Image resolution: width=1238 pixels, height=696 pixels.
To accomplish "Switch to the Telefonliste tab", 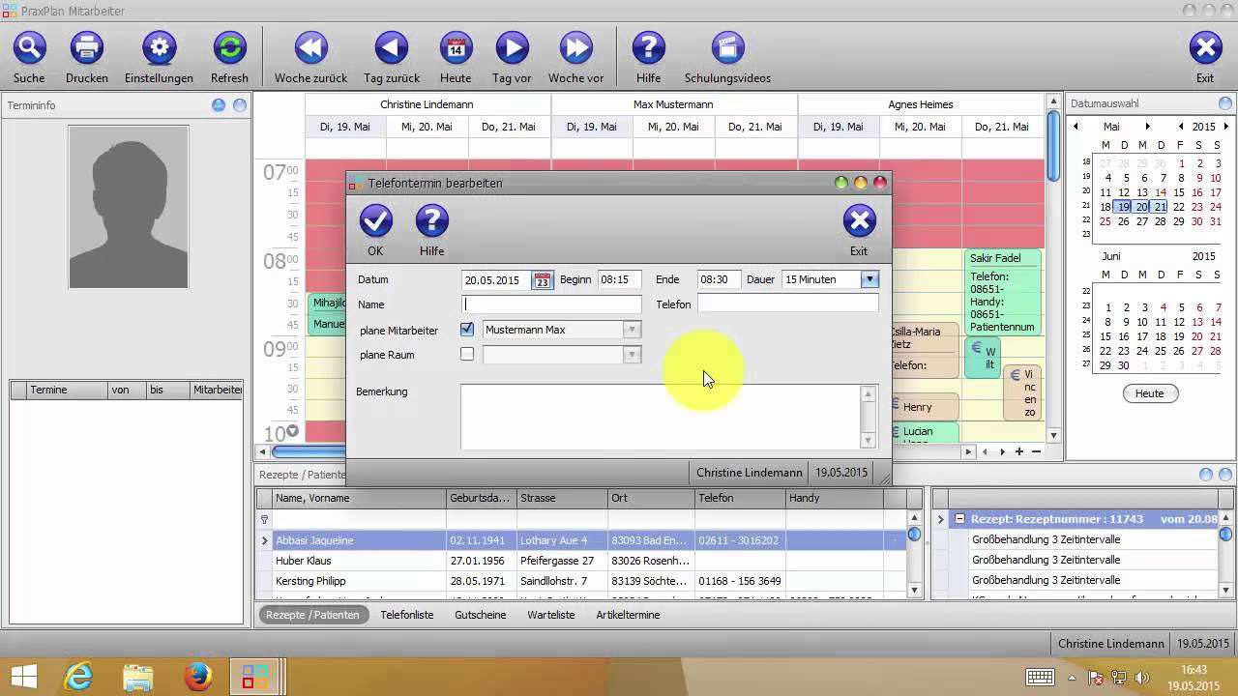I will pos(406,615).
